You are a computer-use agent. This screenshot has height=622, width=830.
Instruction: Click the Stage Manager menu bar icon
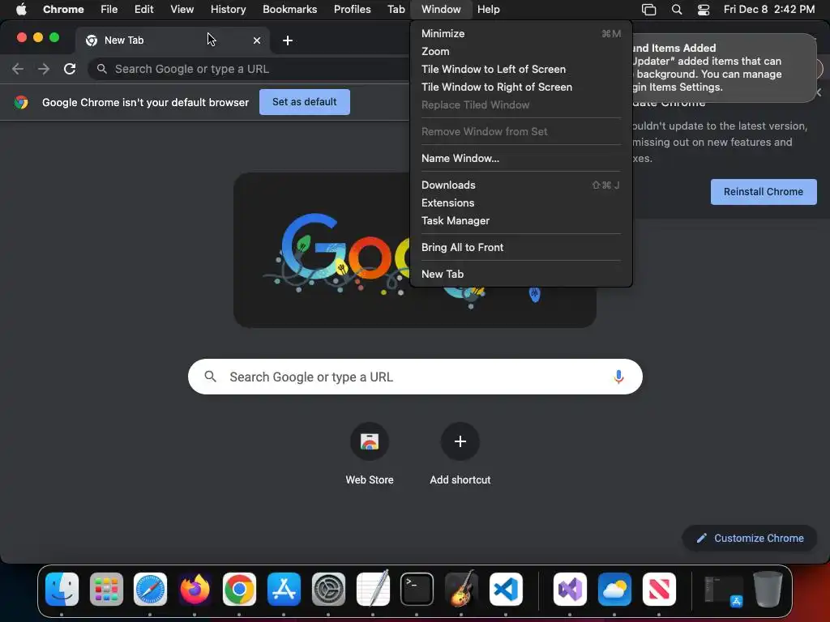click(648, 10)
